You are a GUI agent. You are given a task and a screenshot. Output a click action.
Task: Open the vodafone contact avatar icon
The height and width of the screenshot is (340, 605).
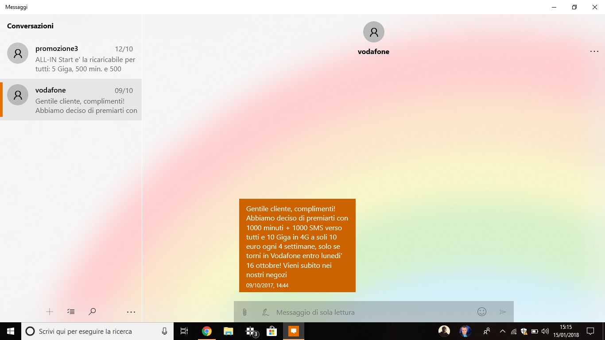pyautogui.click(x=373, y=31)
